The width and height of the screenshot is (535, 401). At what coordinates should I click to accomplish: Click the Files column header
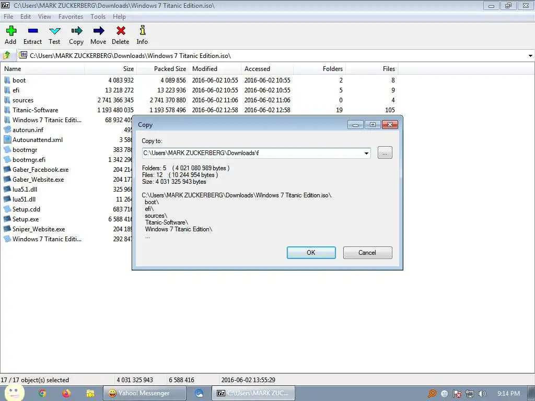click(372, 68)
